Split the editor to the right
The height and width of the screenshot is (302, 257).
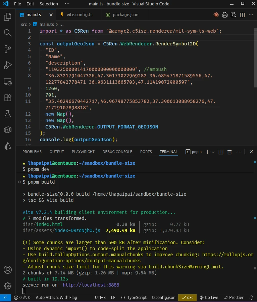(x=242, y=15)
